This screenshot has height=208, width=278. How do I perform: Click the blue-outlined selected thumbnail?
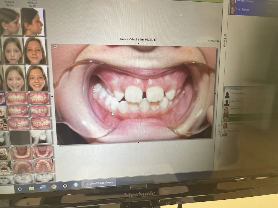[x=3, y=99]
